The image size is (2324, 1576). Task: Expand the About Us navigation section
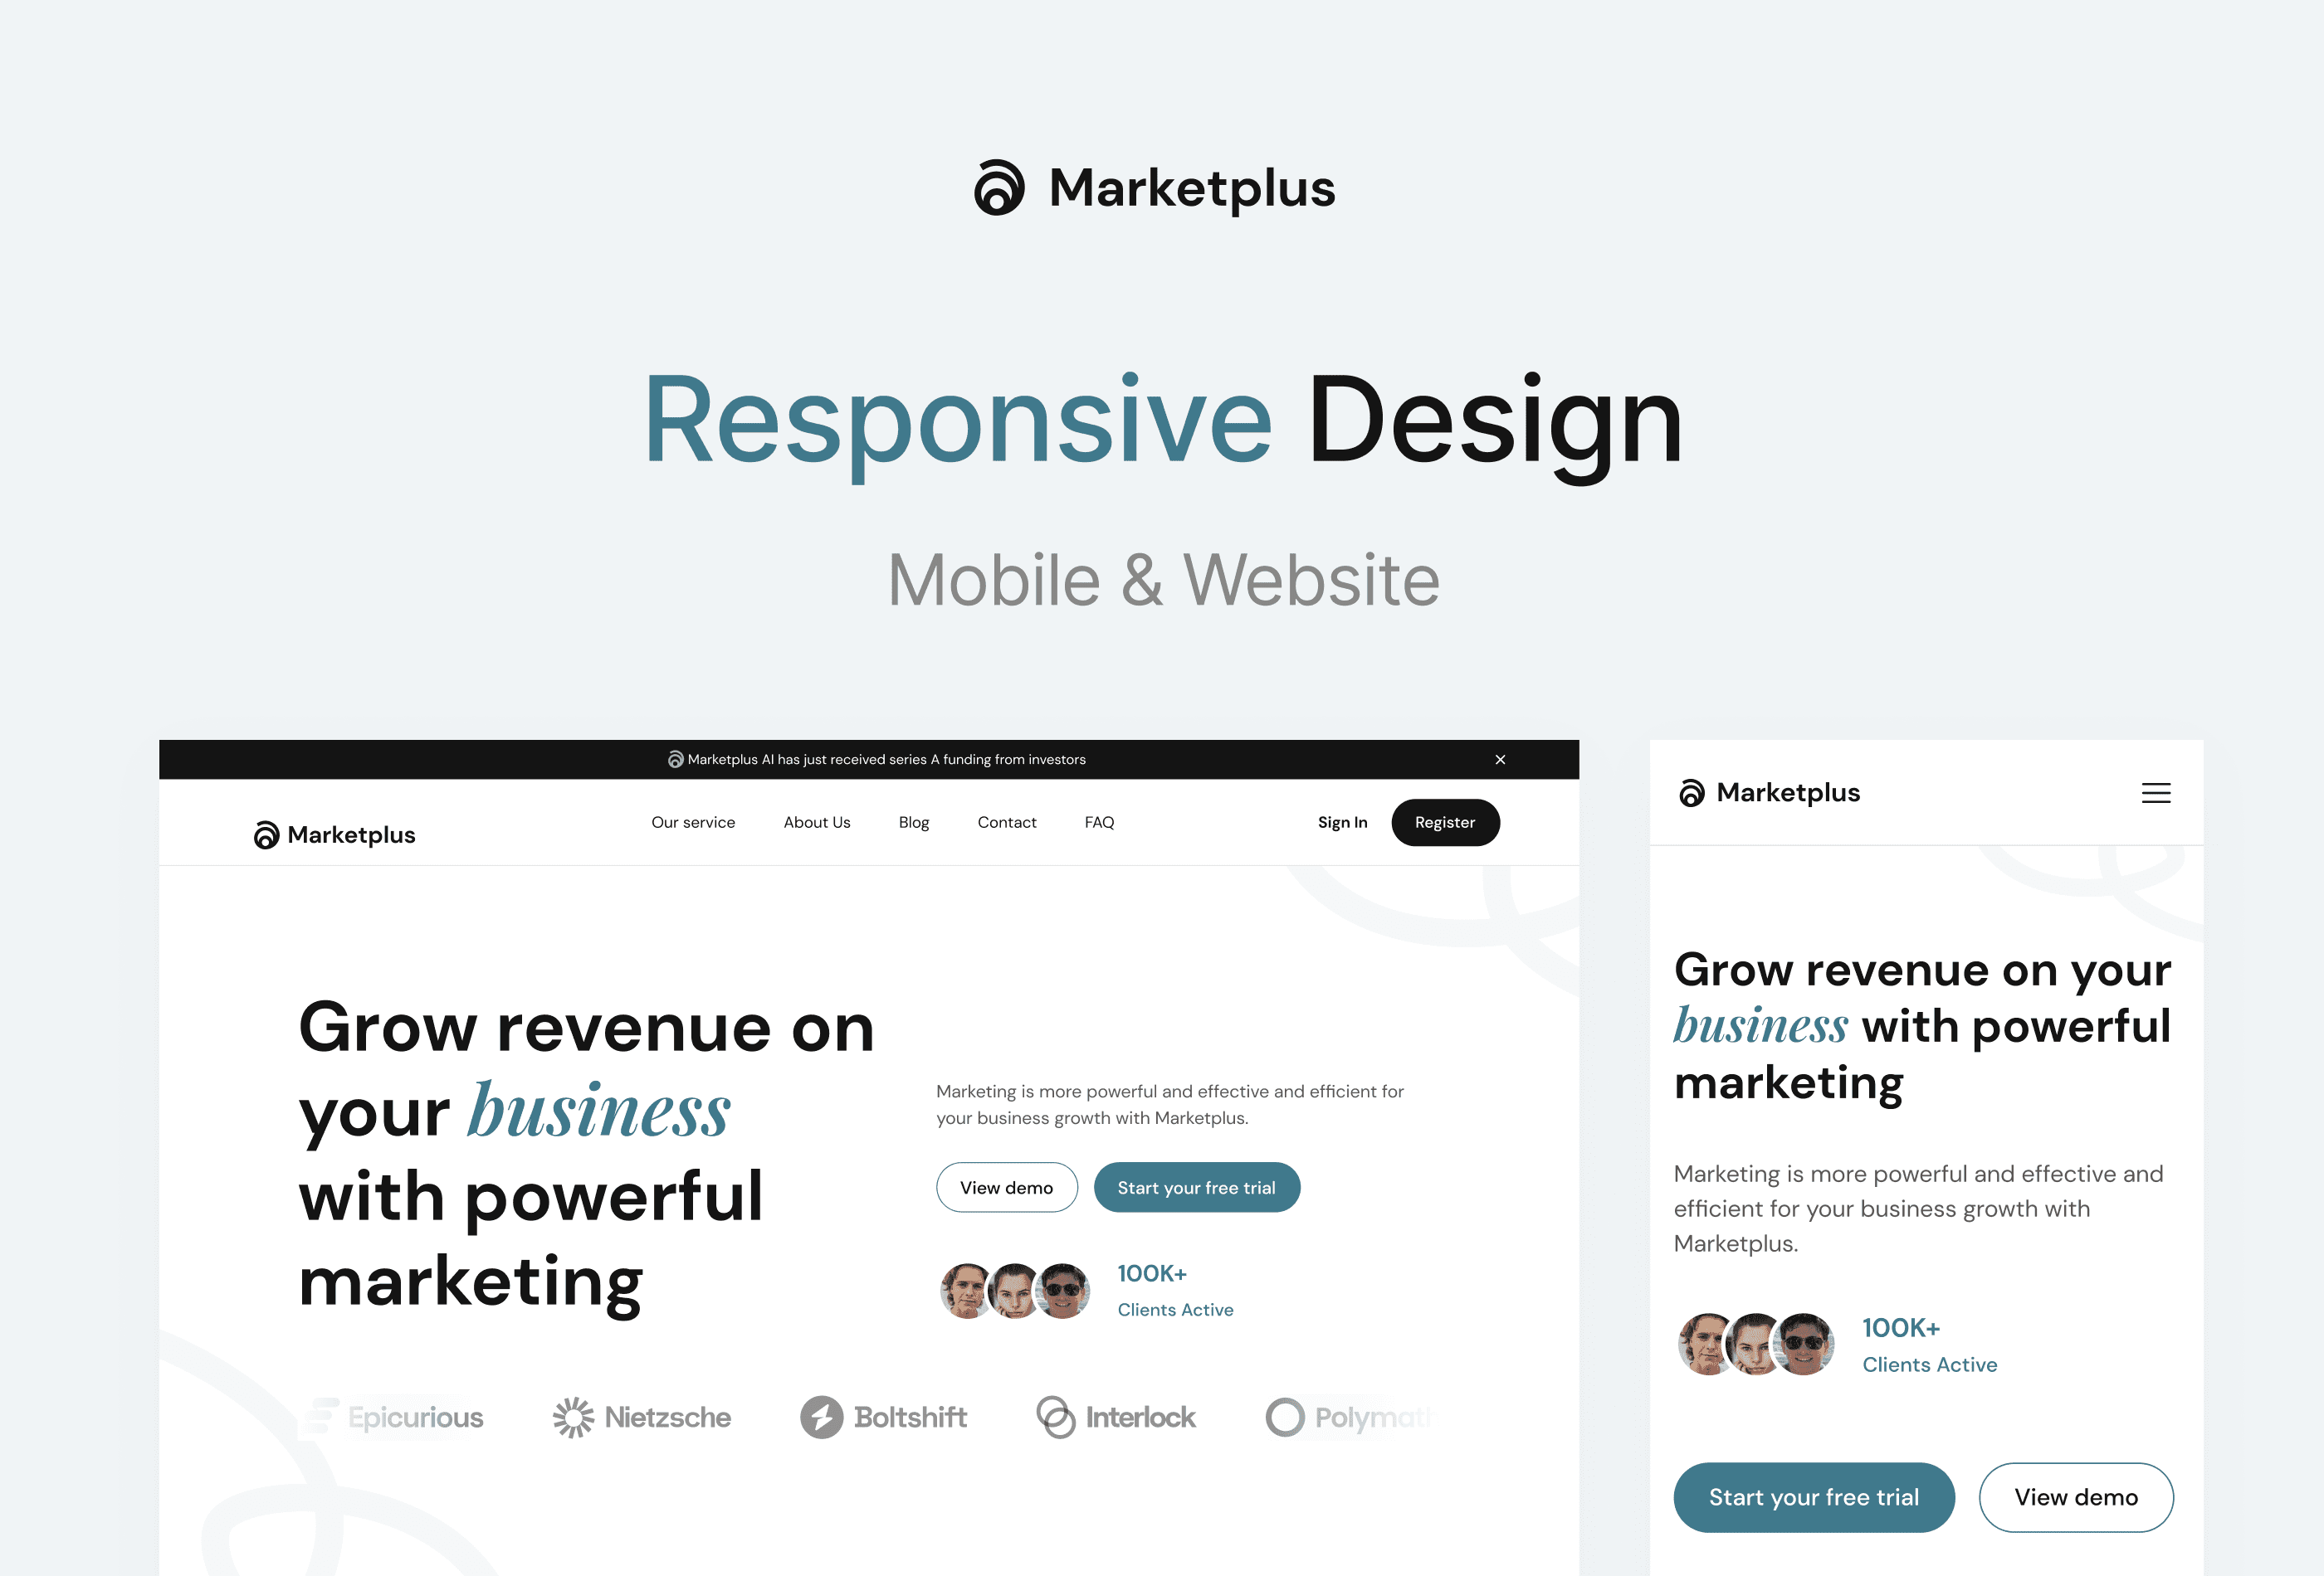(816, 821)
